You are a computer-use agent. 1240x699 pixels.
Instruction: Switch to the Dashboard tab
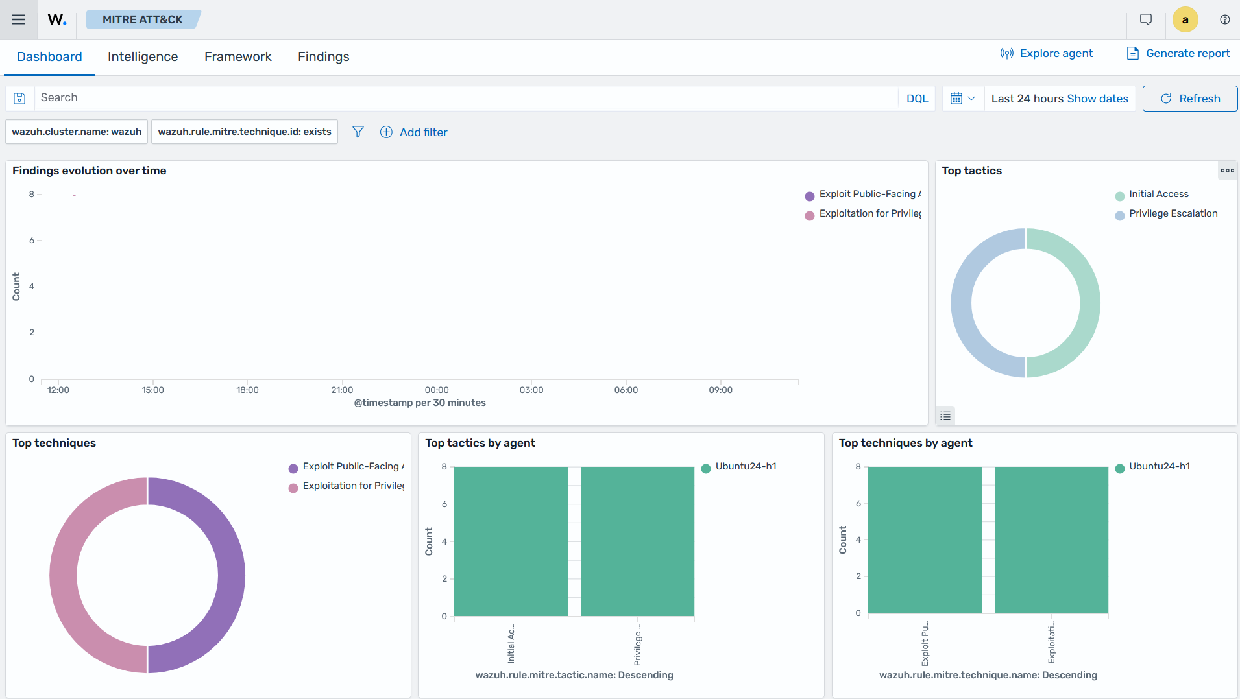click(49, 57)
